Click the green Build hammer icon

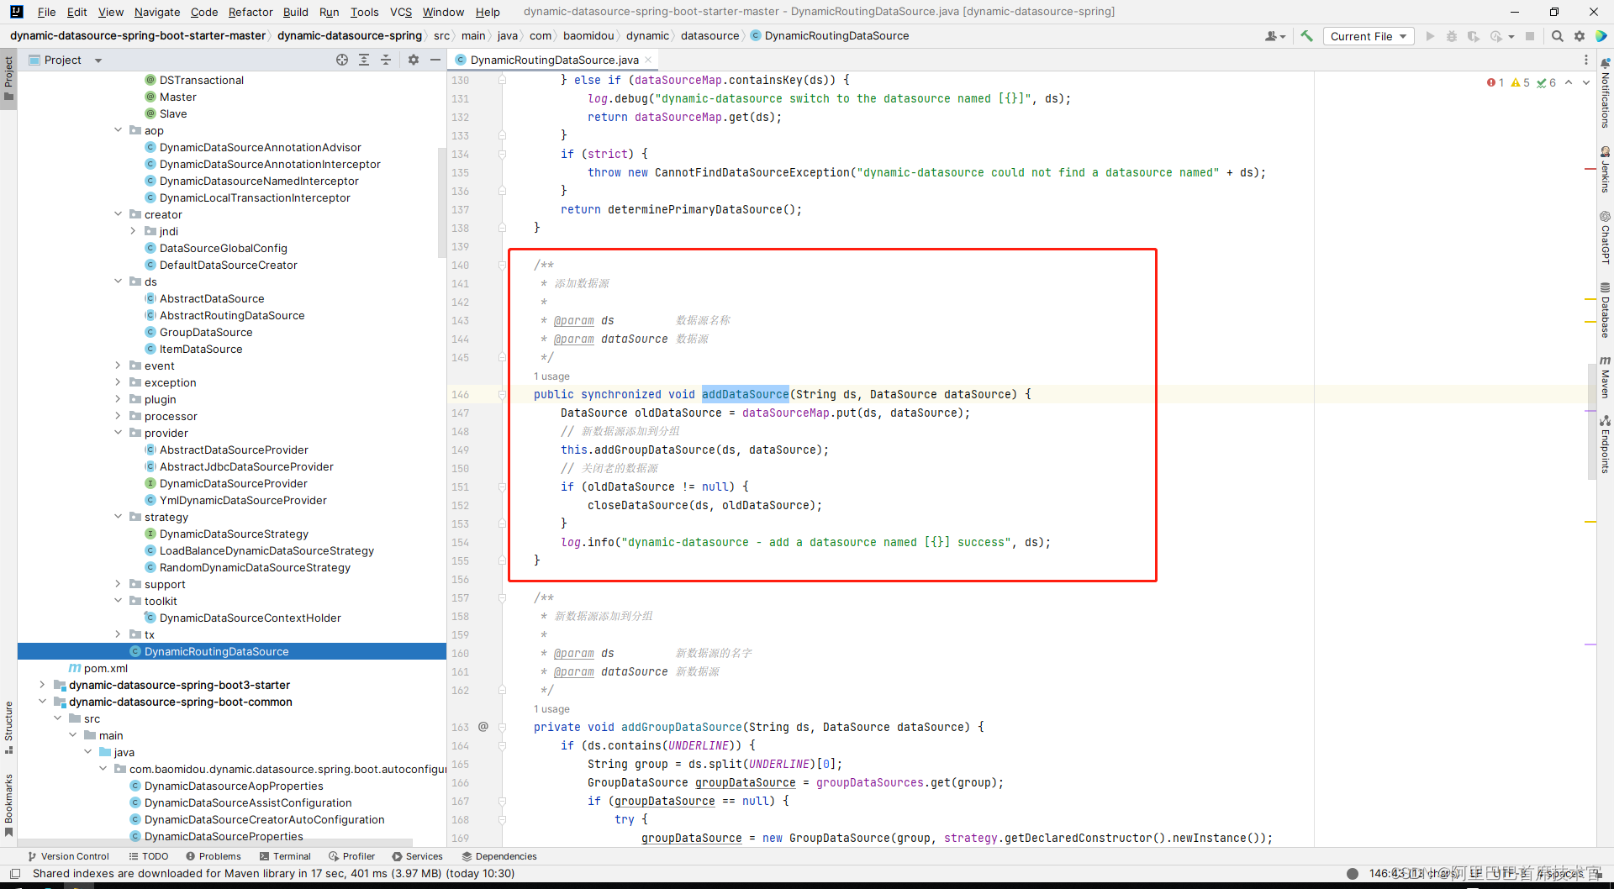(x=1307, y=36)
